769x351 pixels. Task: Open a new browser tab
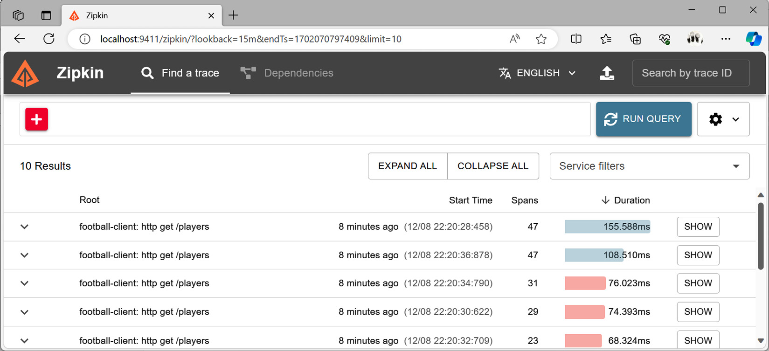click(x=233, y=15)
